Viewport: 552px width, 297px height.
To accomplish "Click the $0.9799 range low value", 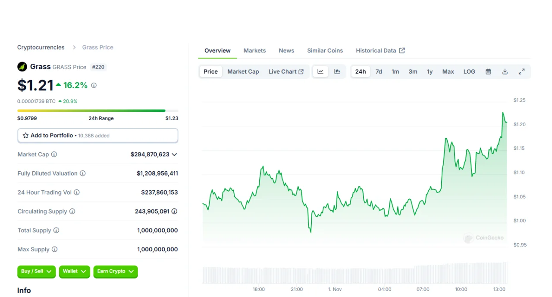I will point(27,118).
